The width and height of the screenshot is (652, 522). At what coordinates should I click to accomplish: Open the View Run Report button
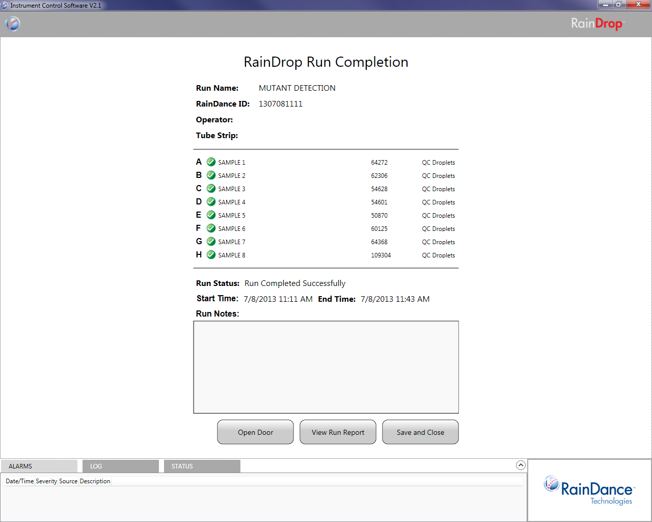[338, 432]
